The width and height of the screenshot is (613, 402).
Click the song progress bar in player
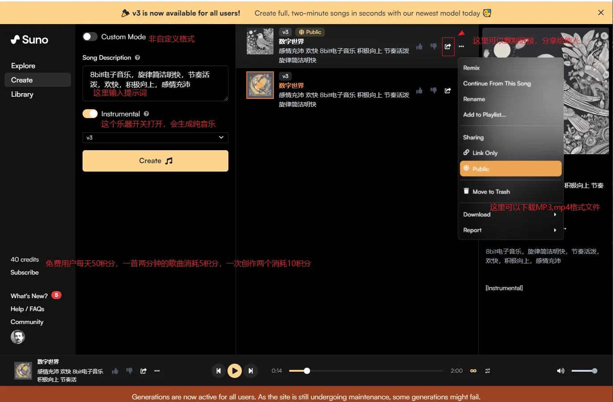[x=366, y=371]
